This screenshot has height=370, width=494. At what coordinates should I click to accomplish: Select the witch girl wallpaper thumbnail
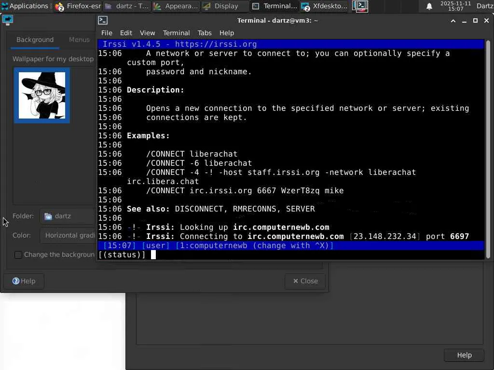tap(42, 95)
